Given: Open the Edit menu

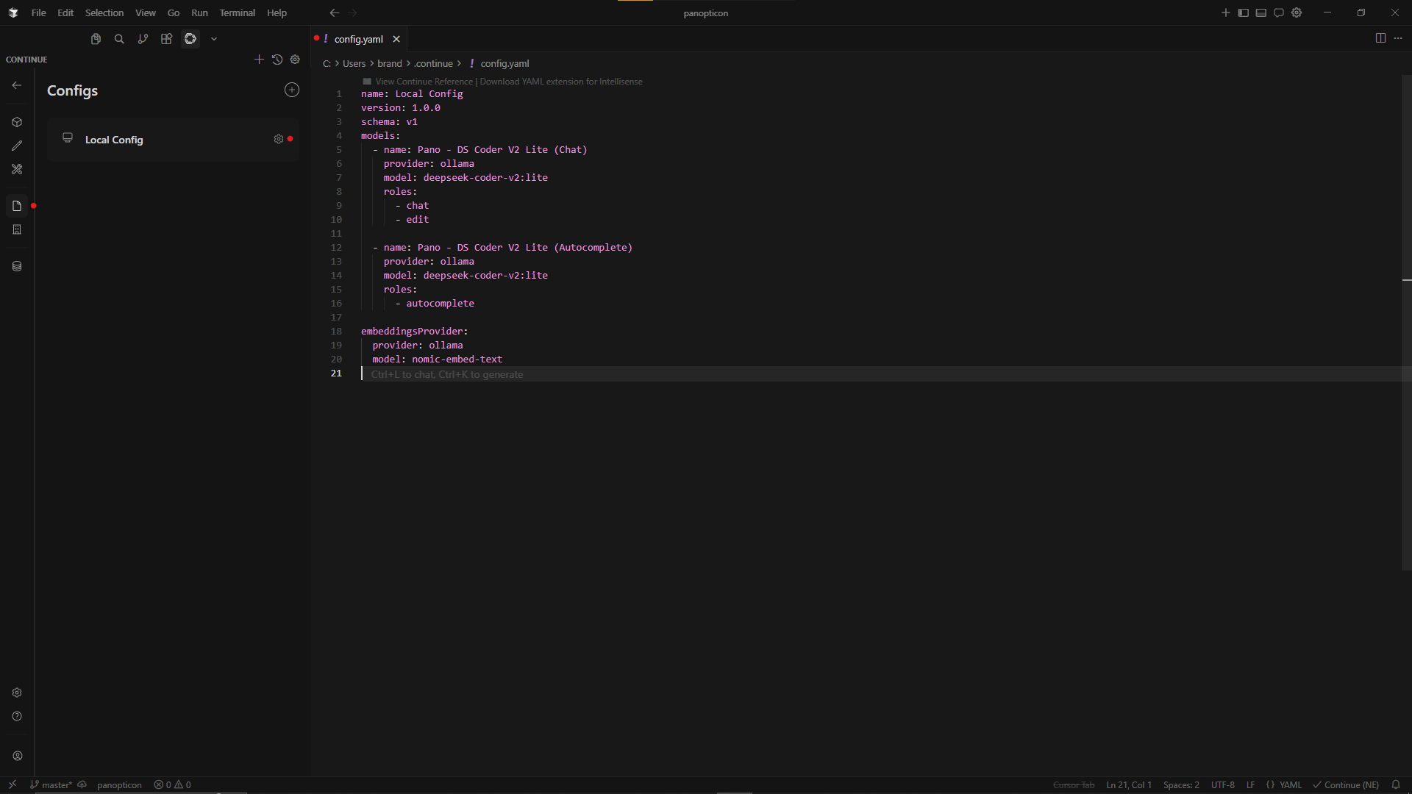Looking at the screenshot, I should (65, 12).
